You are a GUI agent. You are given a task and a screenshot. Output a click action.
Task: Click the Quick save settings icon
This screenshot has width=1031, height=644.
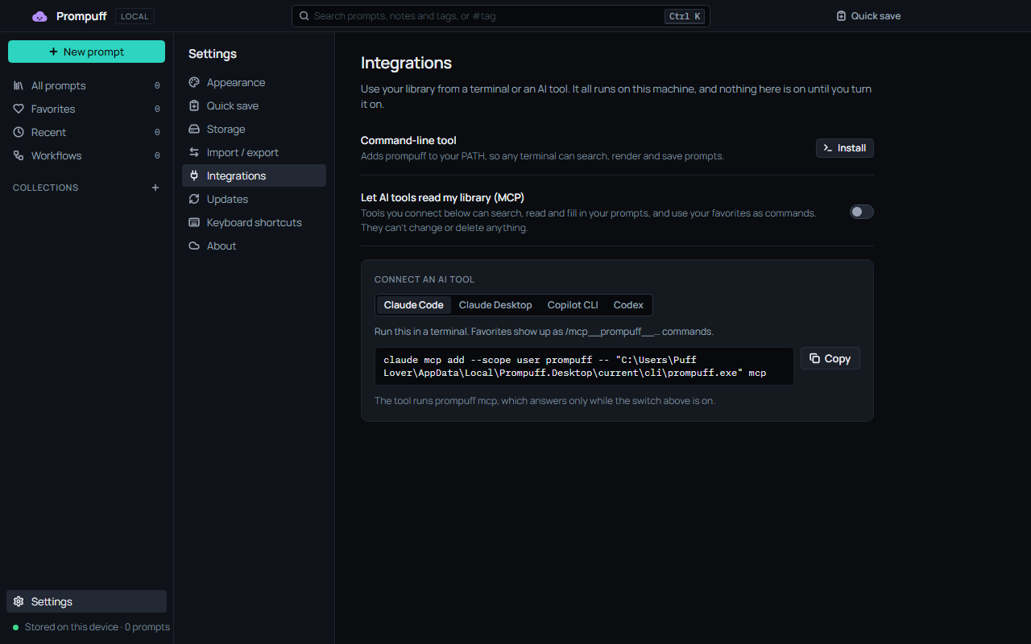194,105
